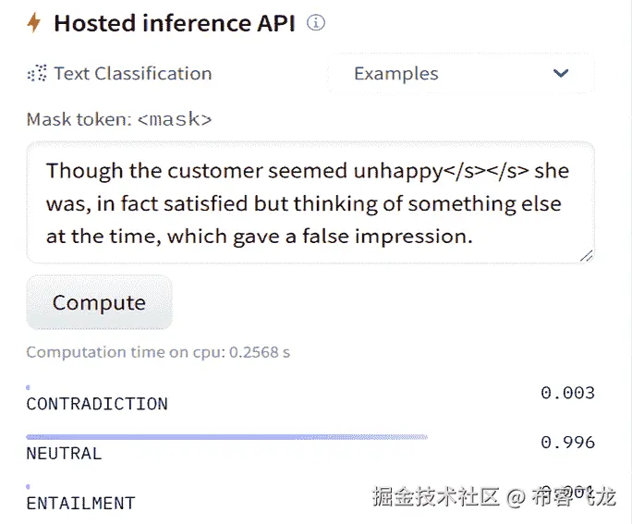Open the info icon next to Hosted inference API
Image resolution: width=632 pixels, height=524 pixels.
click(316, 23)
